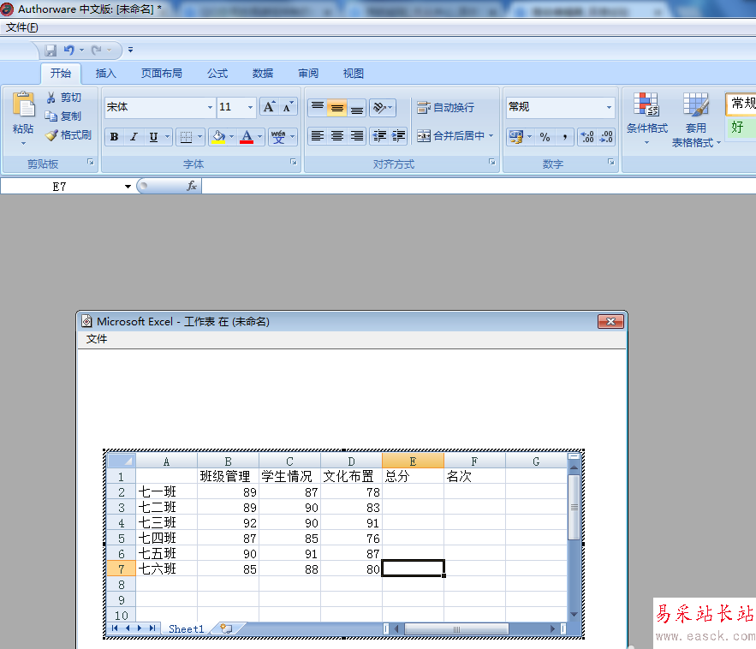Select the 常规 cell style

click(741, 104)
